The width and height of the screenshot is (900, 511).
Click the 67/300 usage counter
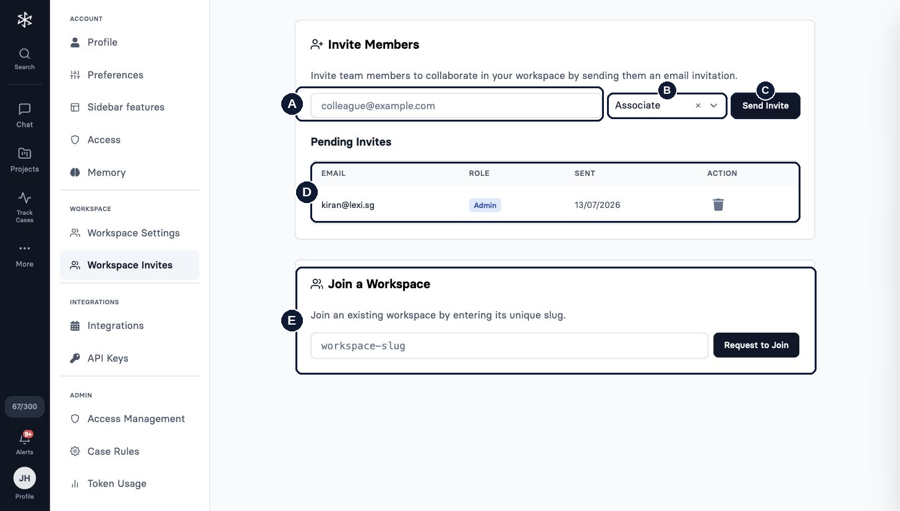coord(25,407)
